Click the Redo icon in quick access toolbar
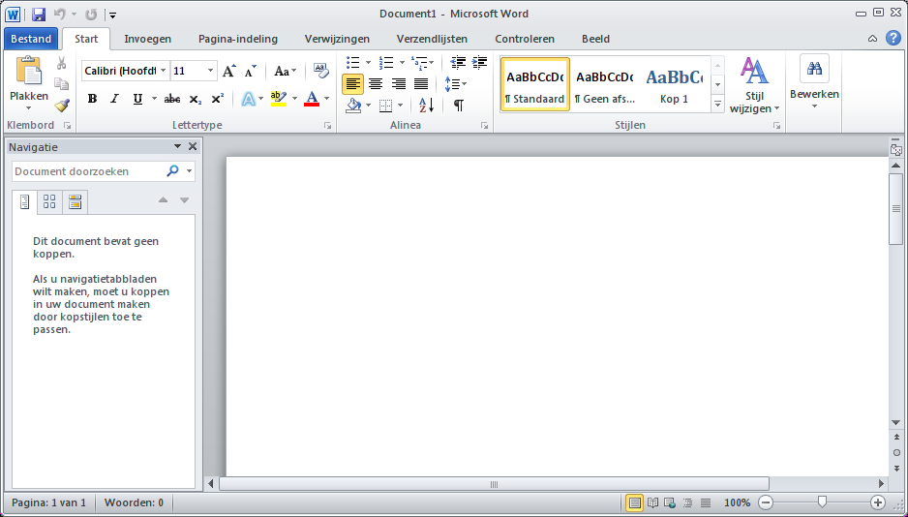908x517 pixels. pyautogui.click(x=91, y=15)
